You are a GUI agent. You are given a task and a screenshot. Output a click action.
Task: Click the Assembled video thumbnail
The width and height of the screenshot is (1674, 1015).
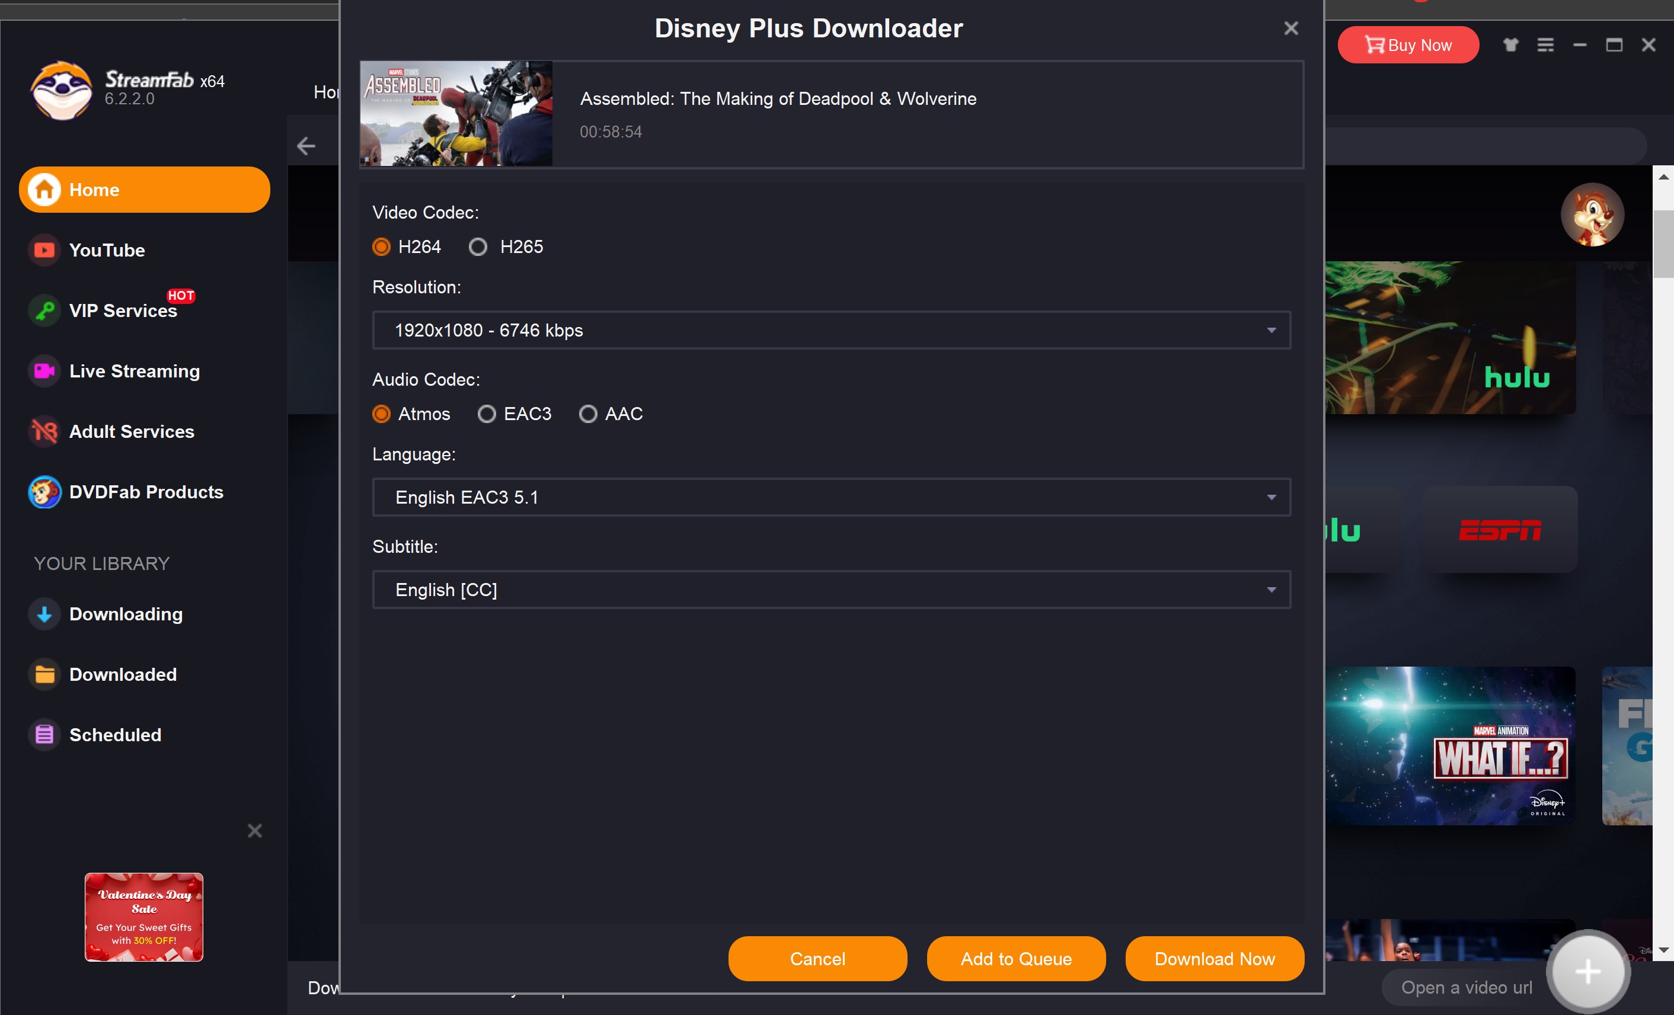coord(456,113)
